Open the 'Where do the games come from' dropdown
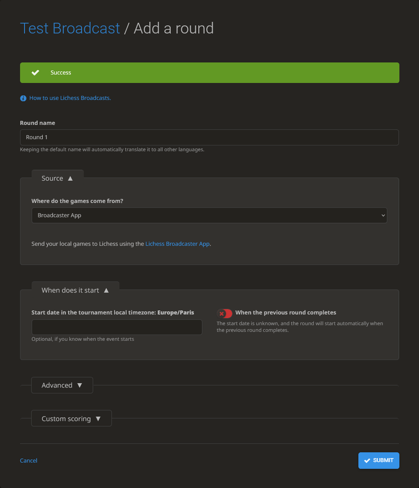 click(x=209, y=215)
